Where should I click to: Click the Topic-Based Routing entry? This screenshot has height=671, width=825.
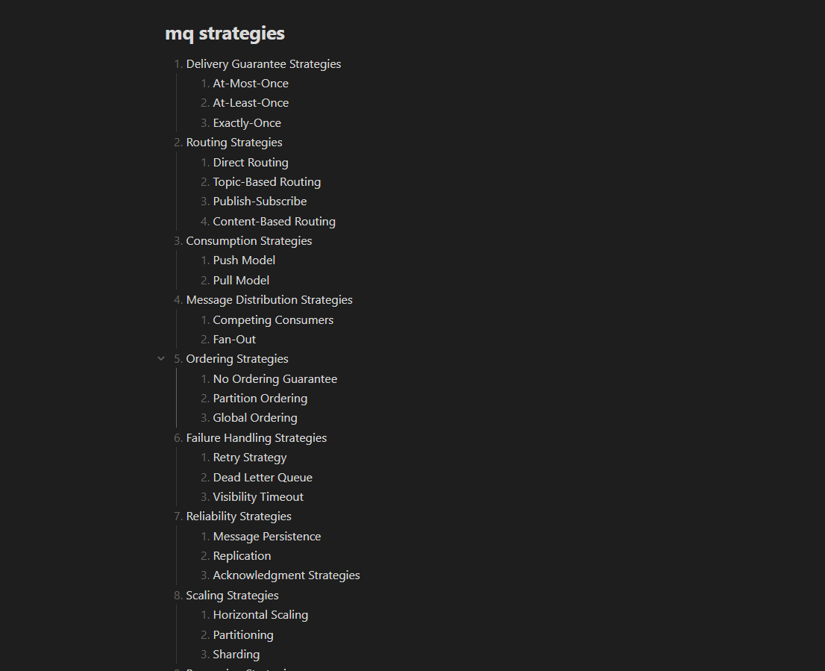(x=267, y=182)
